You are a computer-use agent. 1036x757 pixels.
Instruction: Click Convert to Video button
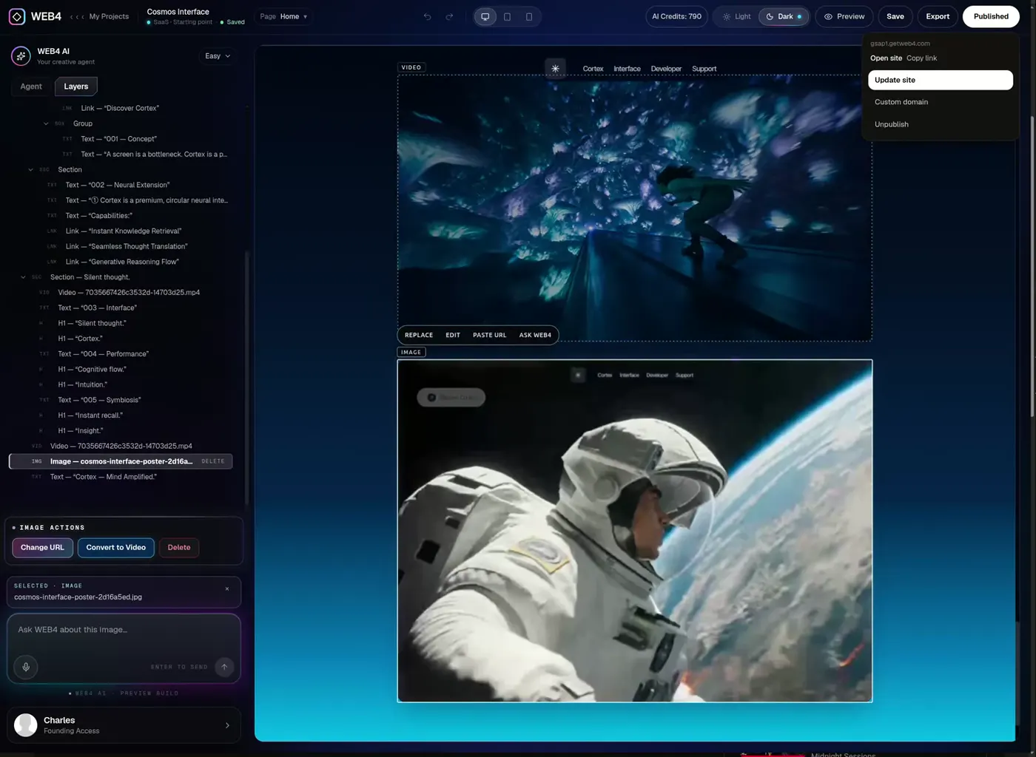(x=115, y=548)
